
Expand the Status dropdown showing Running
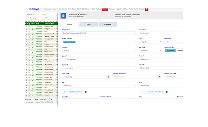99,51
